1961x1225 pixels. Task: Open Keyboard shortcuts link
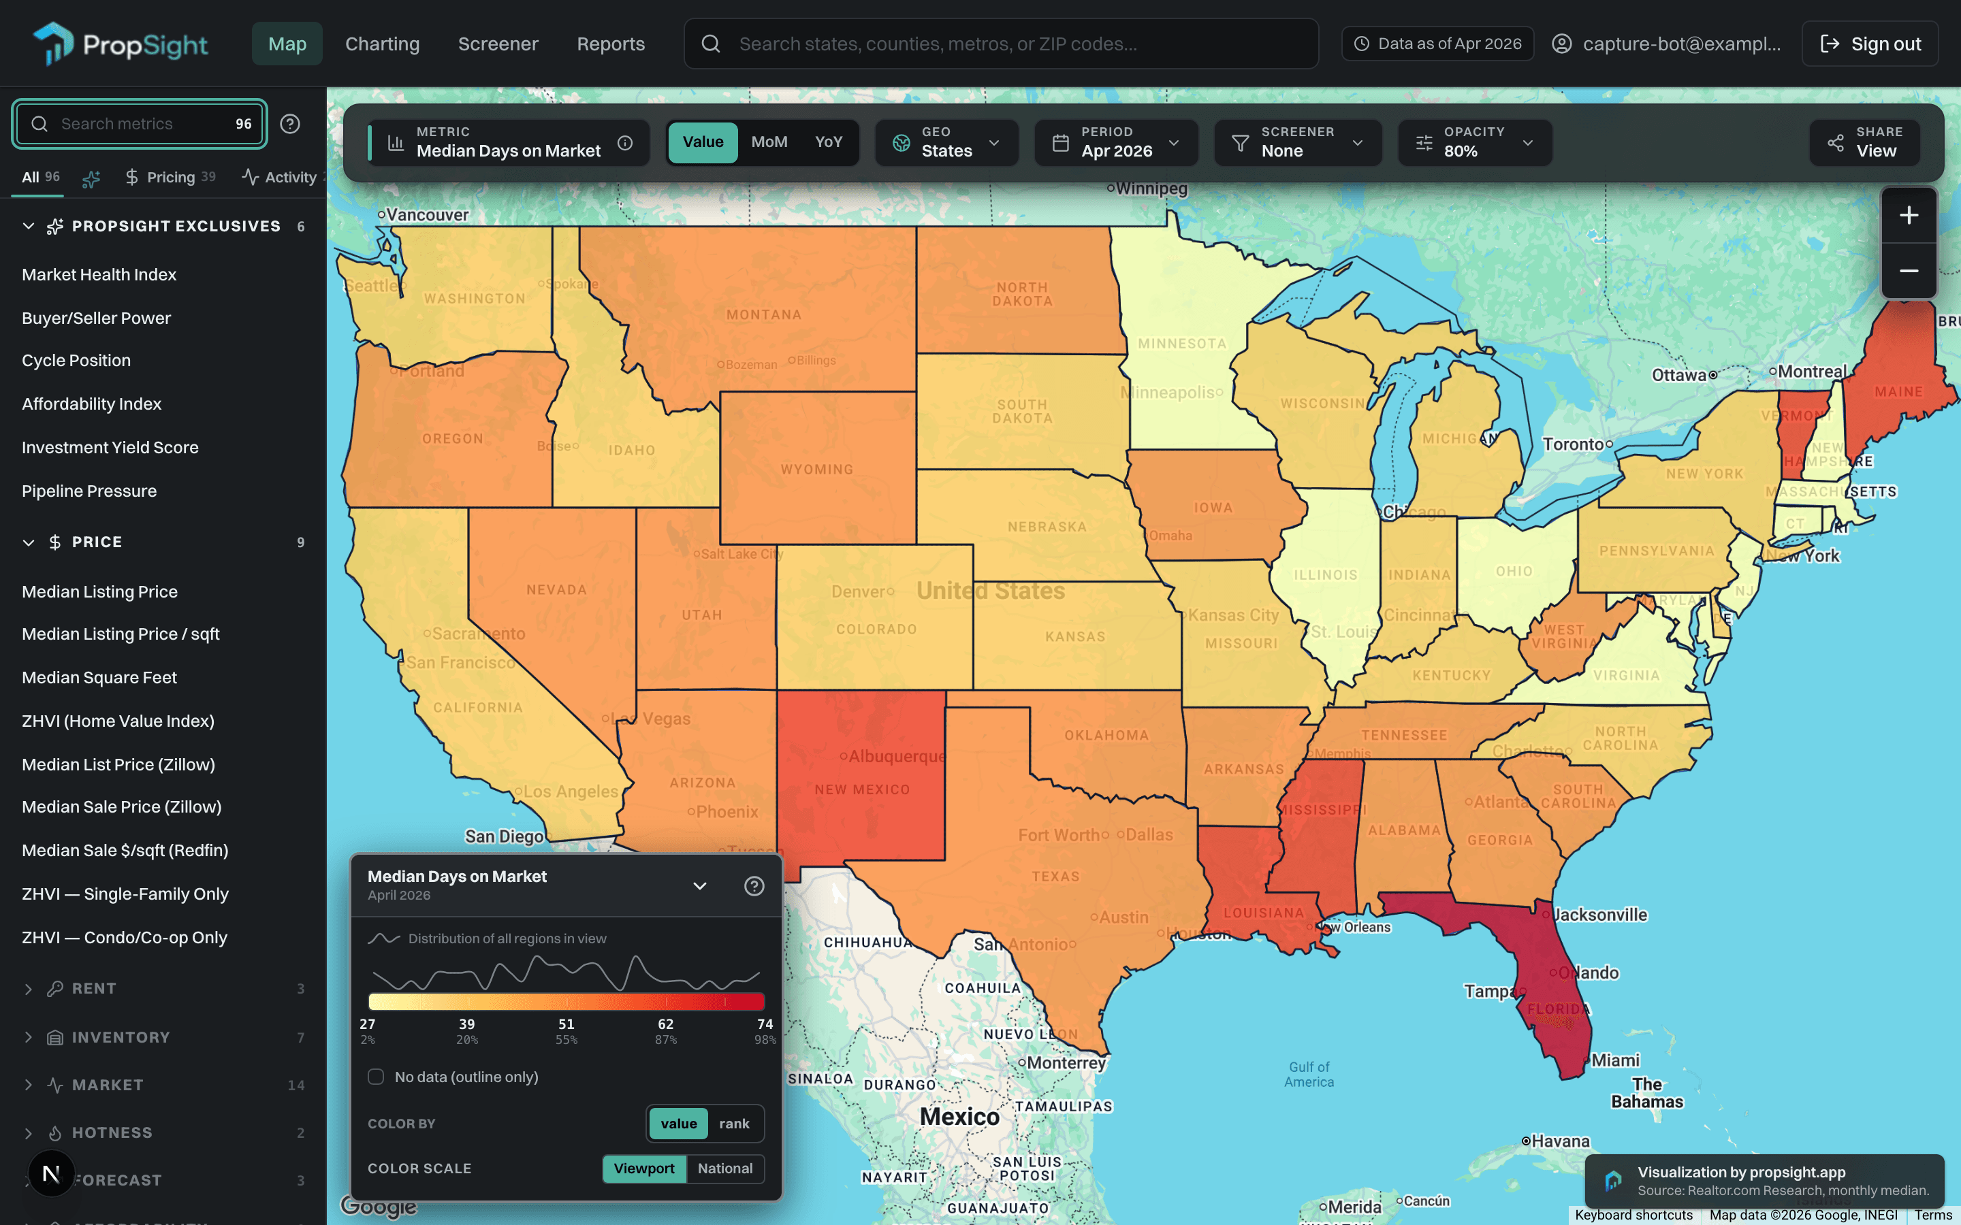(x=1633, y=1215)
